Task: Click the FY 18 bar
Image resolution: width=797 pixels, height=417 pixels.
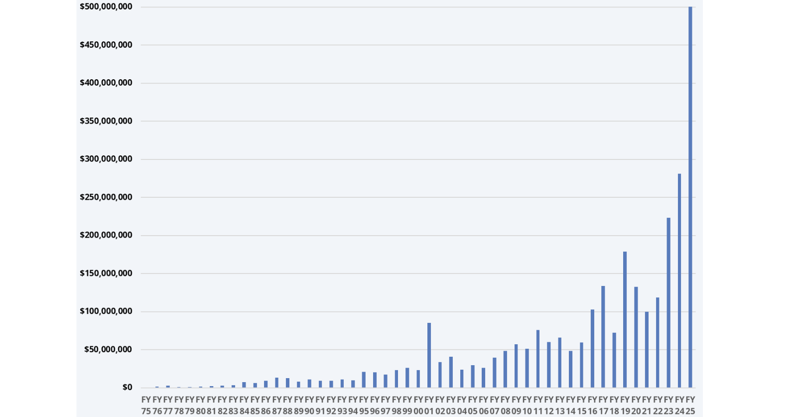Action: click(x=614, y=360)
